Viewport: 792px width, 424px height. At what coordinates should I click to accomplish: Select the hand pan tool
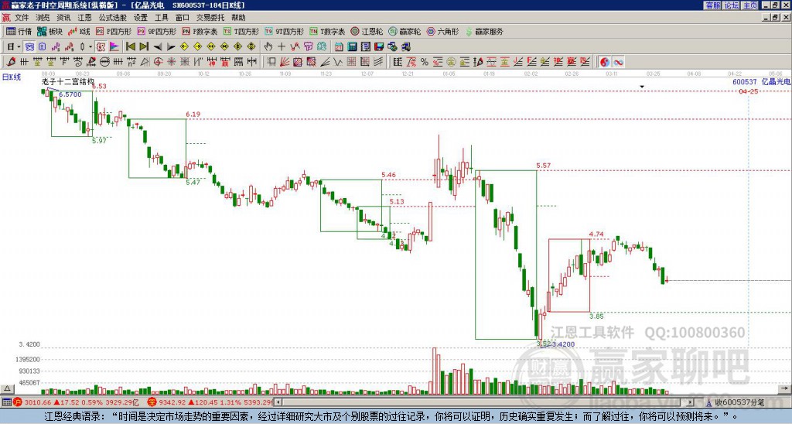[268, 46]
